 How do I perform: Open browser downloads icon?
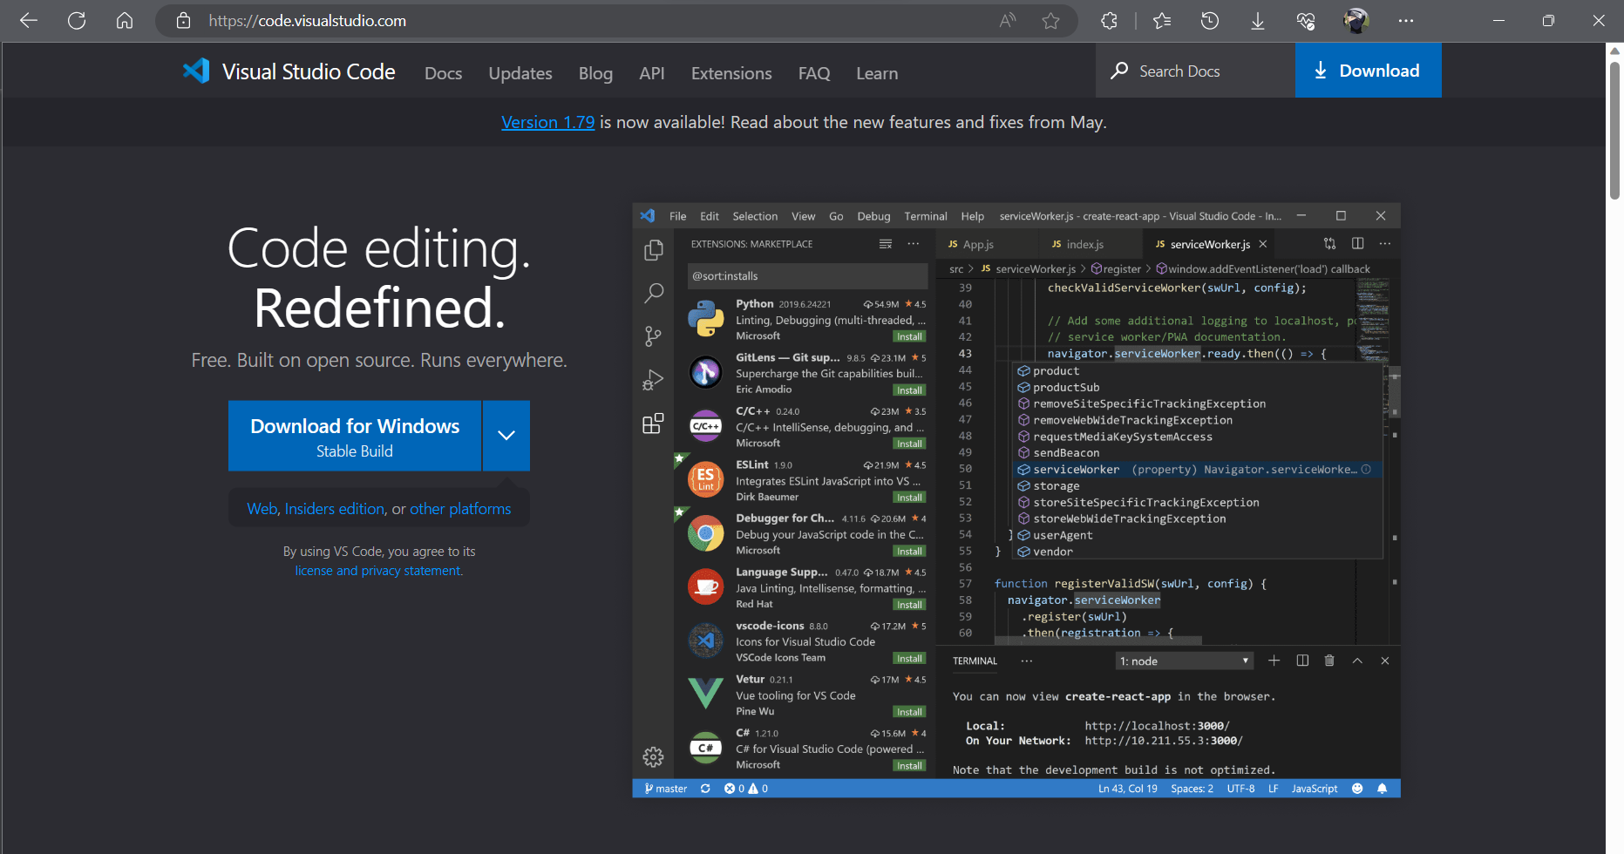(1258, 21)
